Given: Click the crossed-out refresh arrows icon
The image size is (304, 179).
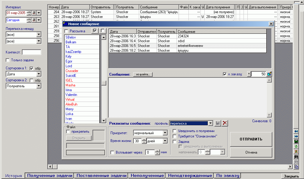Looking at the screenshot, I should click(296, 152).
